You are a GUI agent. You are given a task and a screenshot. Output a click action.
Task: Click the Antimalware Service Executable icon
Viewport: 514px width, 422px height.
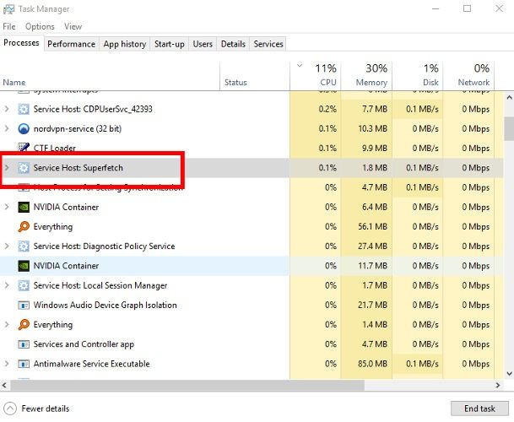pyautogui.click(x=24, y=364)
